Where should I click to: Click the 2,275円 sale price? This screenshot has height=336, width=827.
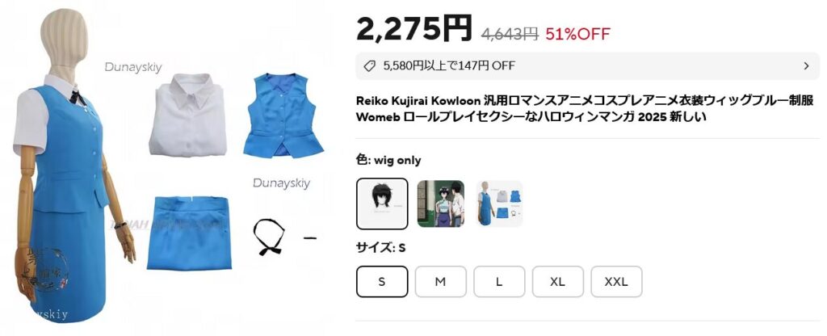pos(414,28)
